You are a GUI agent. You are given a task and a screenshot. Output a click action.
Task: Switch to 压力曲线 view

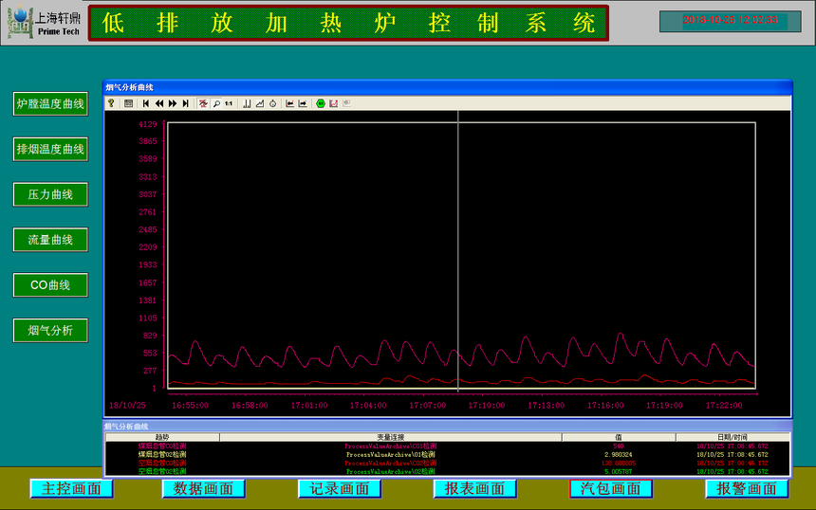pos(50,194)
